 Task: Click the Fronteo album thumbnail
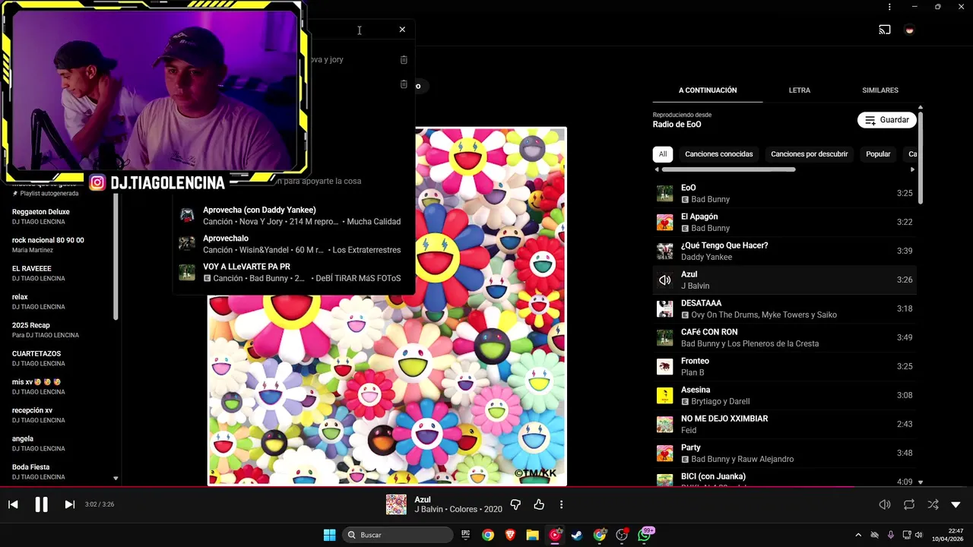(664, 367)
